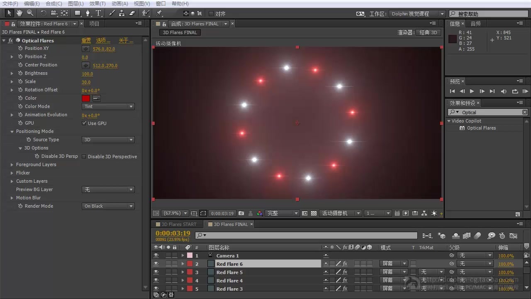The image size is (531, 299).
Task: Click the 3D Flares FINAL breadcrumb button
Action: coord(180,32)
